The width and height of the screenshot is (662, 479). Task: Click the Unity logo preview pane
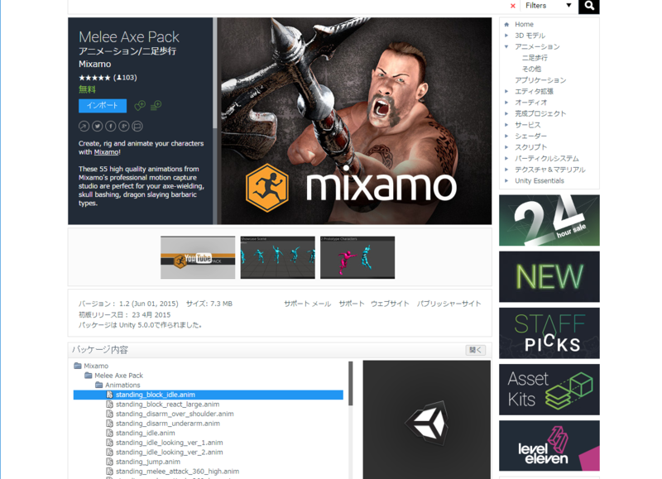[x=427, y=419]
